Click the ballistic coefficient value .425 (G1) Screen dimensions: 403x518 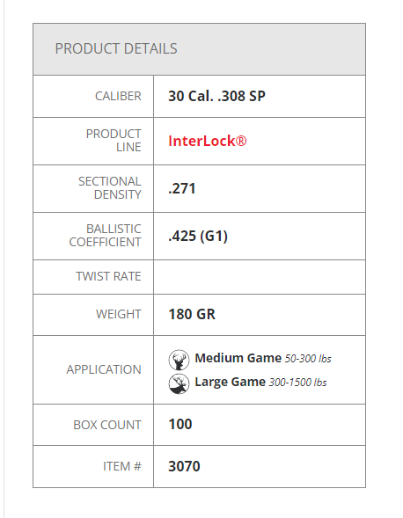198,237
